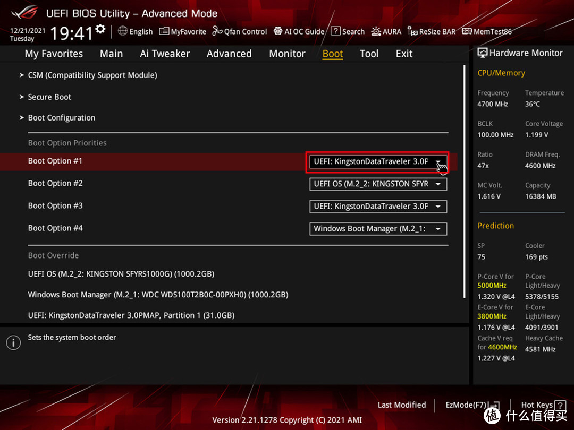The image size is (574, 430).
Task: Open the clock settings gear icon
Action: click(100, 29)
